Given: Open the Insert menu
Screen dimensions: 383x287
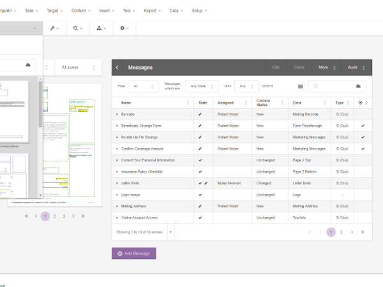Looking at the screenshot, I should [x=107, y=11].
